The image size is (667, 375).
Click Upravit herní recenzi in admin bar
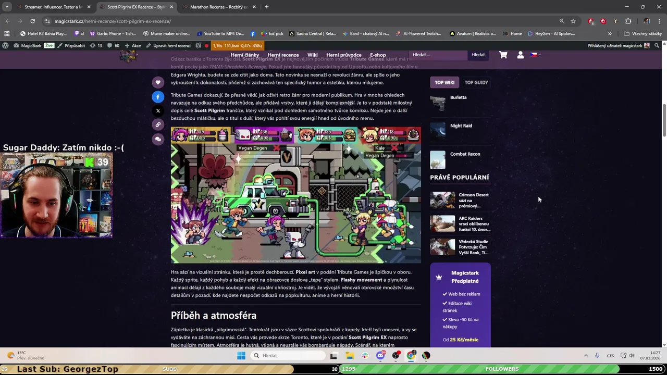[x=168, y=46]
